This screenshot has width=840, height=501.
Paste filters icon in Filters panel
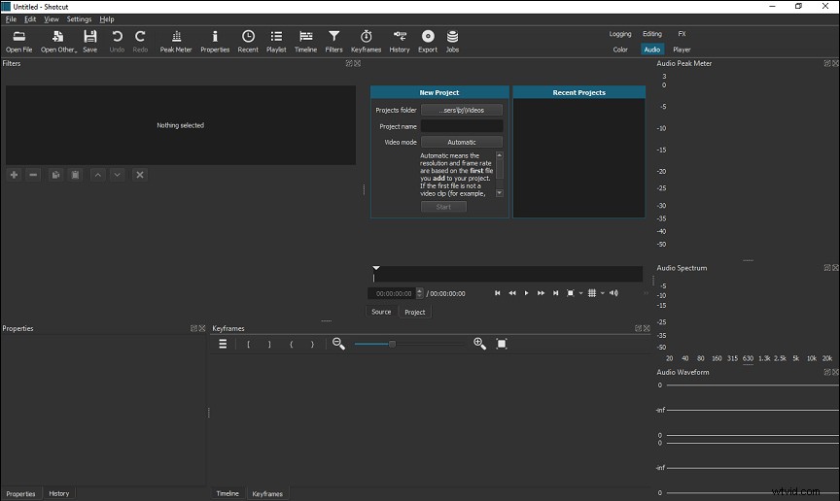tap(75, 175)
